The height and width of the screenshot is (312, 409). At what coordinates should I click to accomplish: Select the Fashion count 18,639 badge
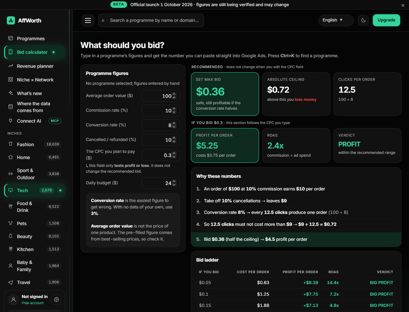(x=53, y=144)
